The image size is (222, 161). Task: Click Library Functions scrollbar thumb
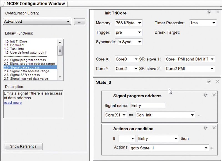[60, 51]
